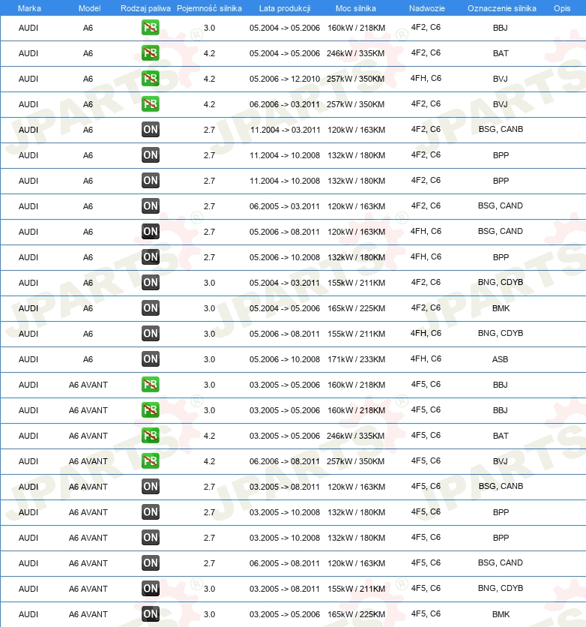Click the Lata produkcji column header
Viewport: 586px width, 627px height.
tap(285, 8)
